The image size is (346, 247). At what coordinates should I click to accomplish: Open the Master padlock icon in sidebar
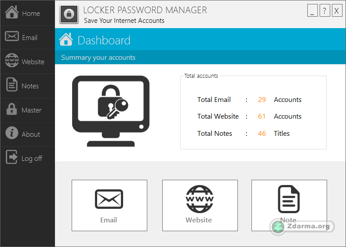12,109
